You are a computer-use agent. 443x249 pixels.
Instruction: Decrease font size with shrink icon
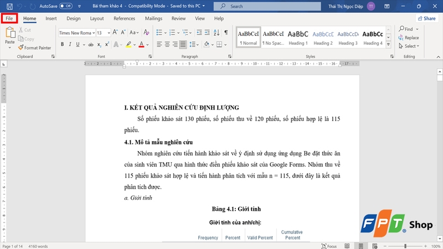tap(123, 33)
